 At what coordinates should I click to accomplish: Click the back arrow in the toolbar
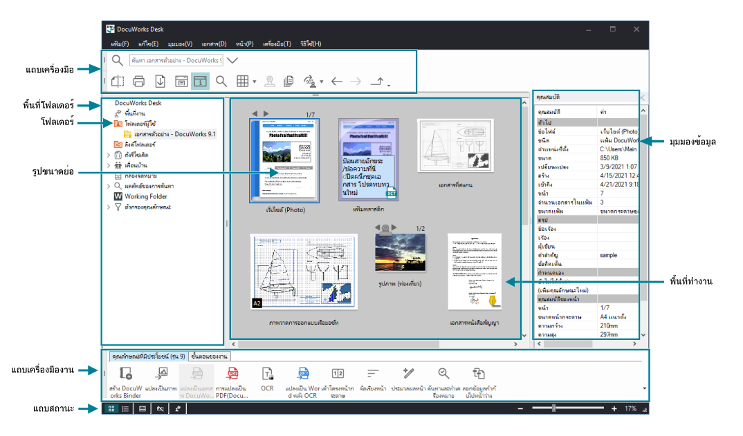tap(337, 81)
